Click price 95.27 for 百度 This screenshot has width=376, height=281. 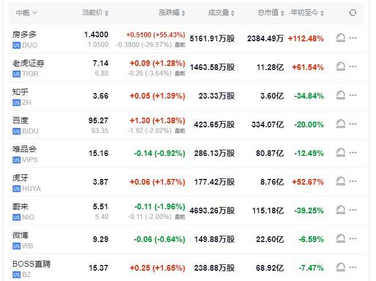tap(99, 120)
